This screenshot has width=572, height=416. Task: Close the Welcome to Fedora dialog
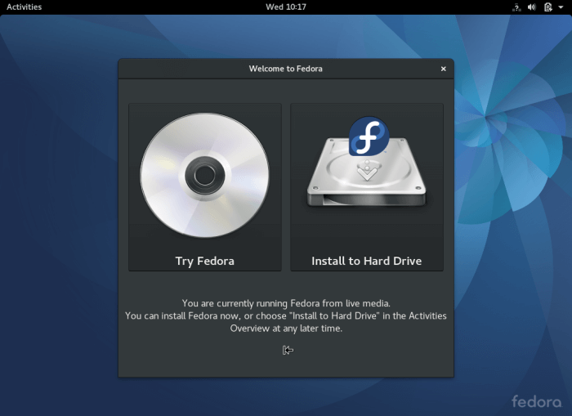(x=444, y=69)
